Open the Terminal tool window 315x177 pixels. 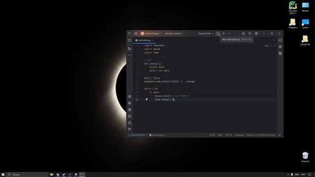pyautogui.click(x=129, y=116)
